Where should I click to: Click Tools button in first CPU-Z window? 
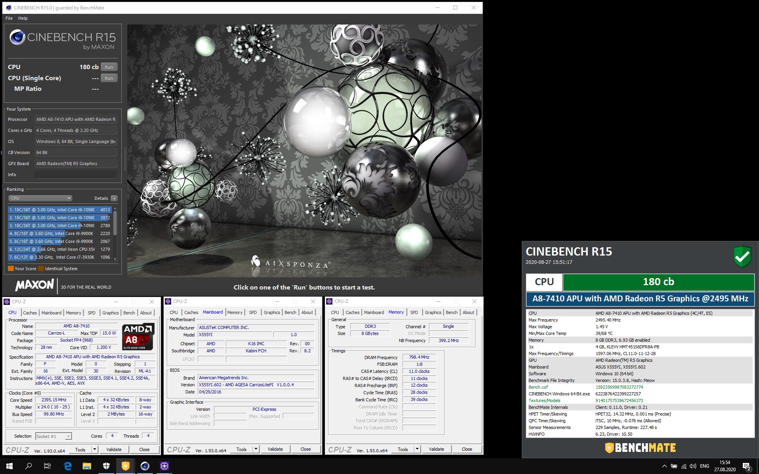pos(80,450)
